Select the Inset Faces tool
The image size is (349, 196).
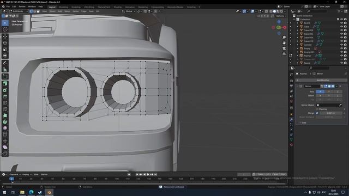[5, 90]
